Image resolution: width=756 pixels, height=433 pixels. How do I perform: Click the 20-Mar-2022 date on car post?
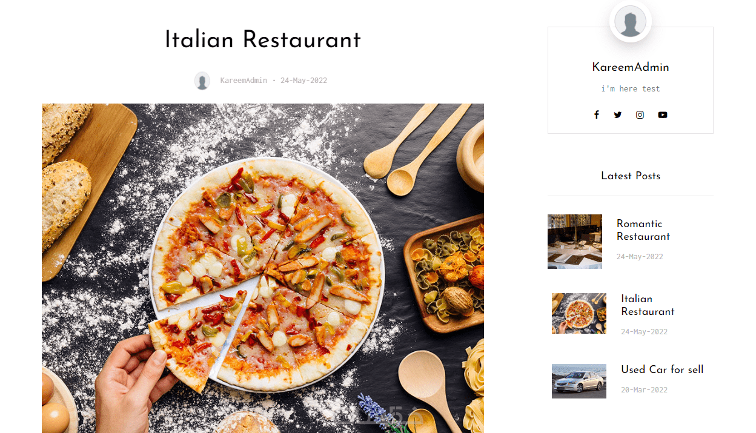(x=644, y=389)
